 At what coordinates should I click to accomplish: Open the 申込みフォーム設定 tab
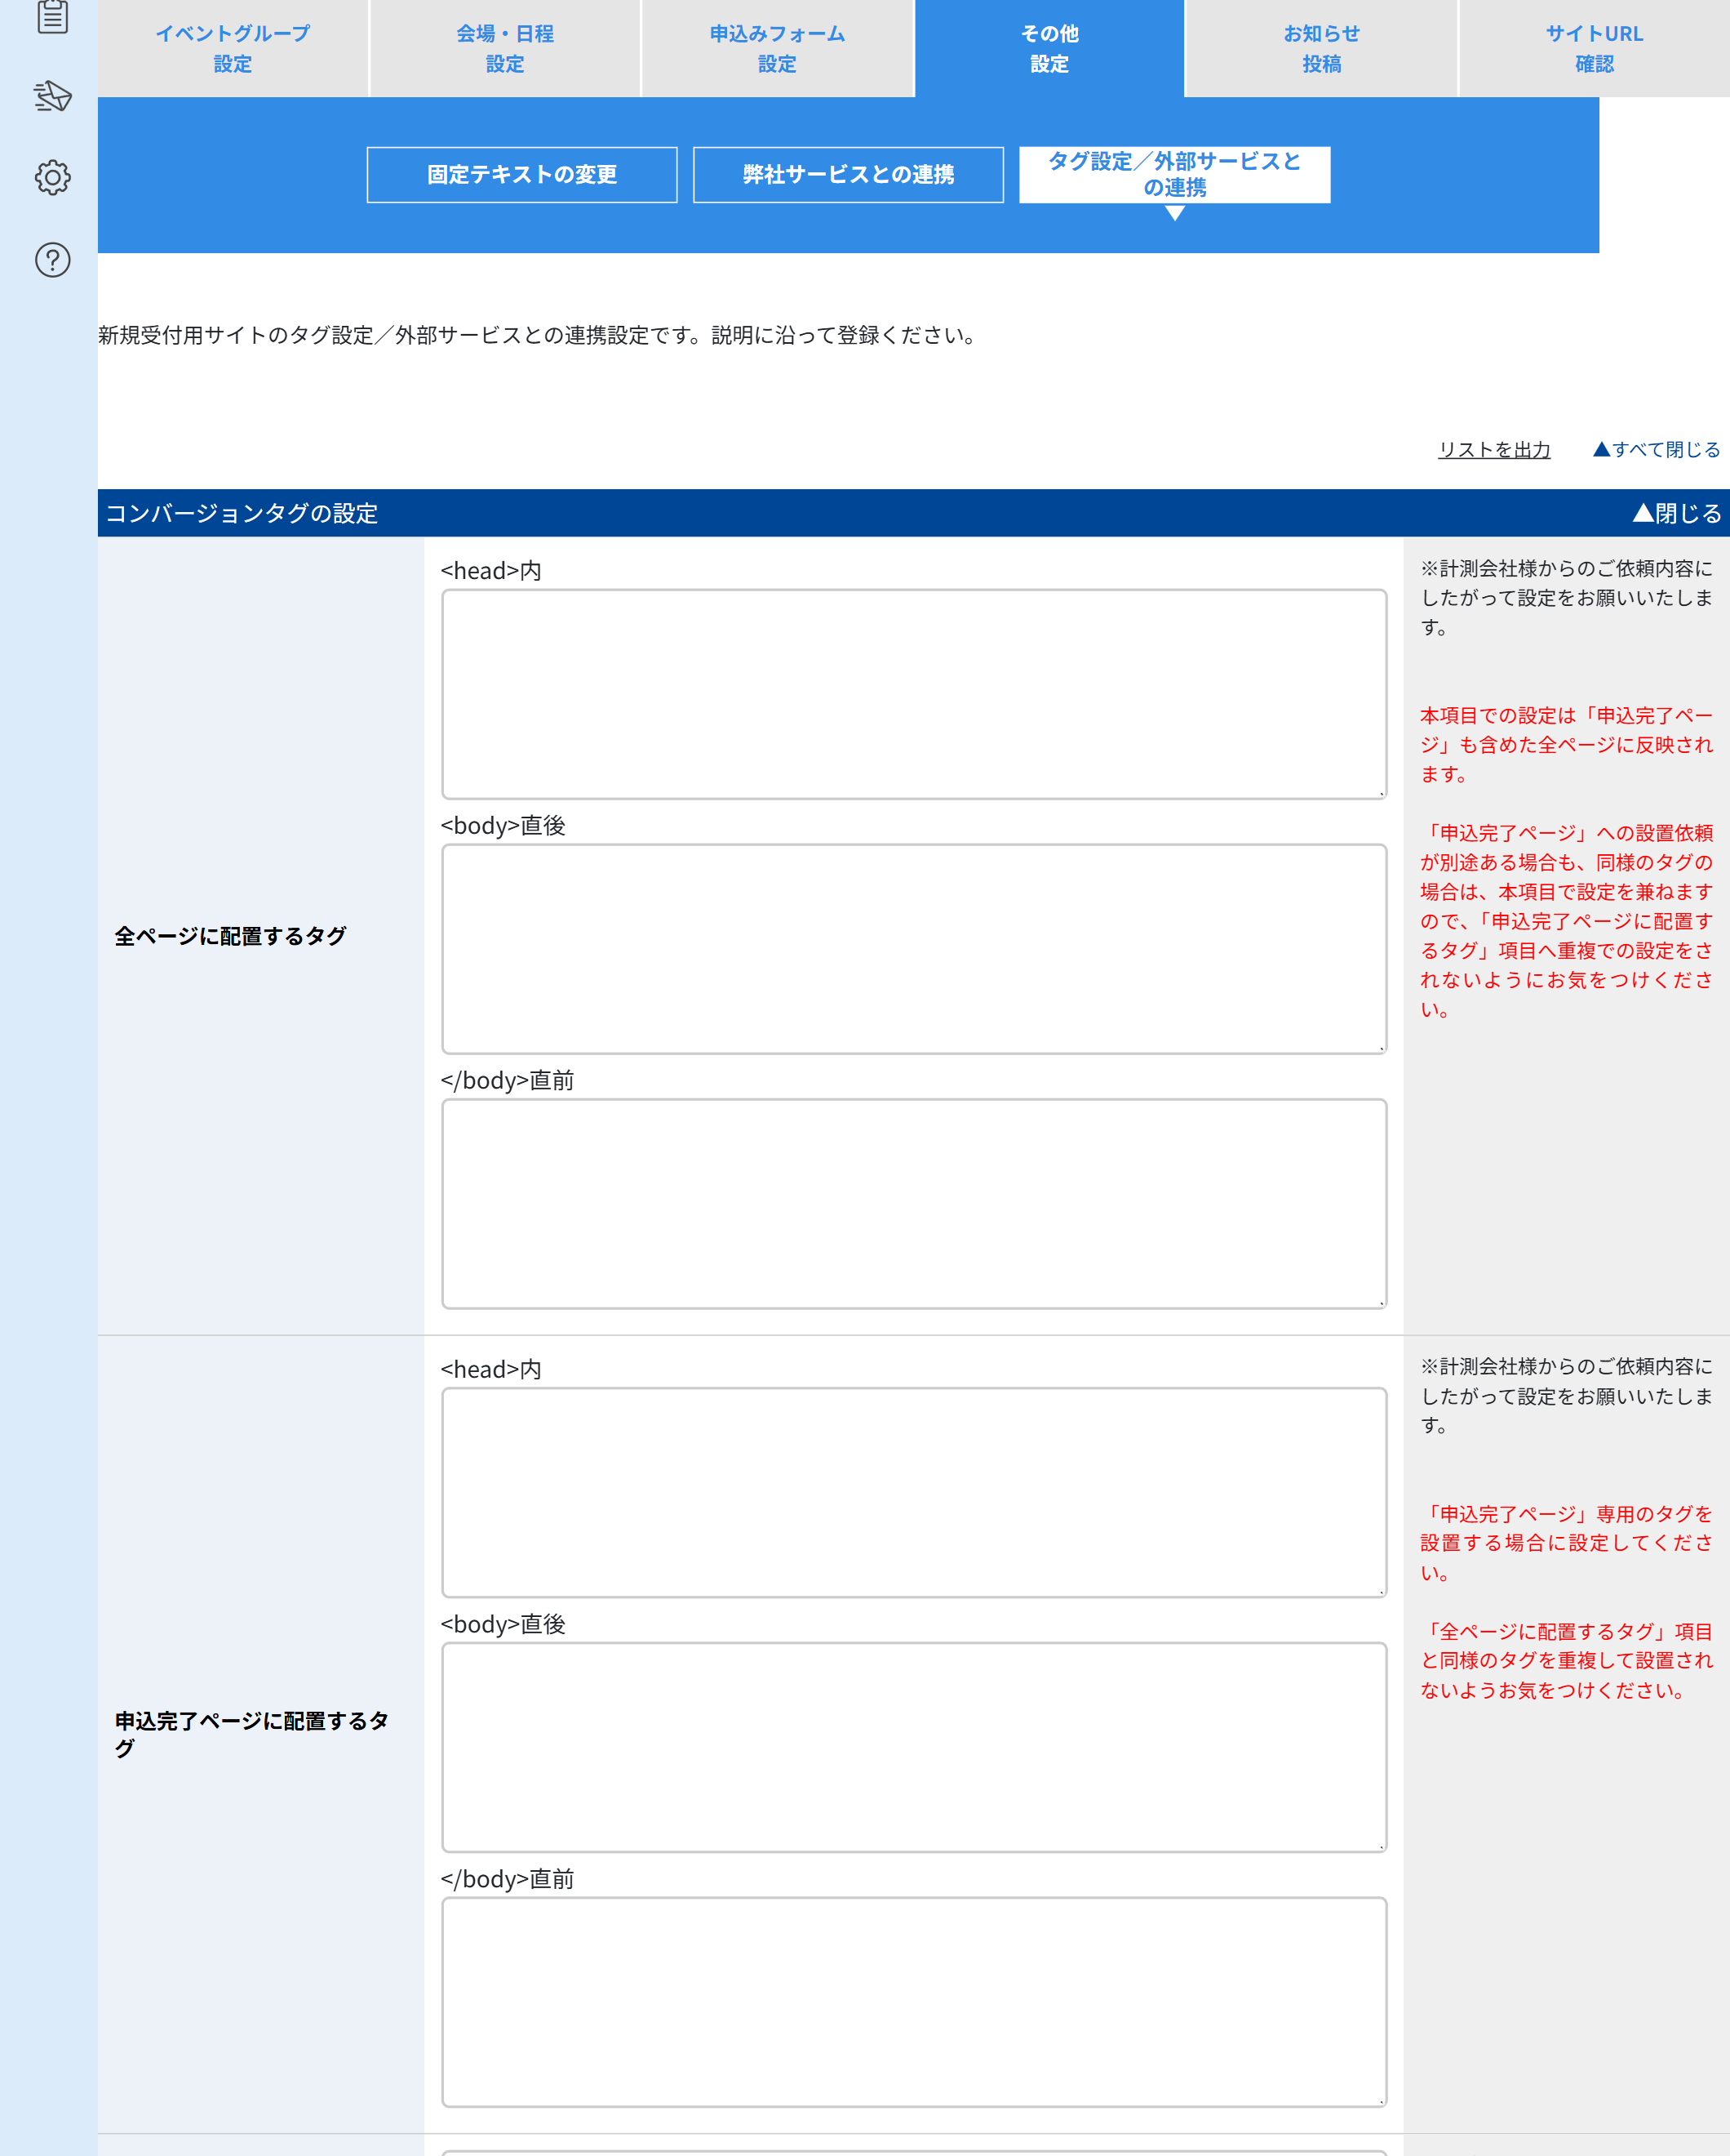(x=778, y=48)
